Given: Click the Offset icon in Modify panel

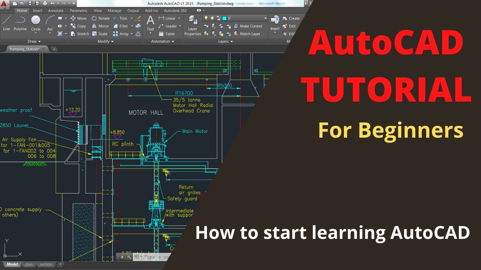Looking at the screenshot, I should tap(138, 34).
